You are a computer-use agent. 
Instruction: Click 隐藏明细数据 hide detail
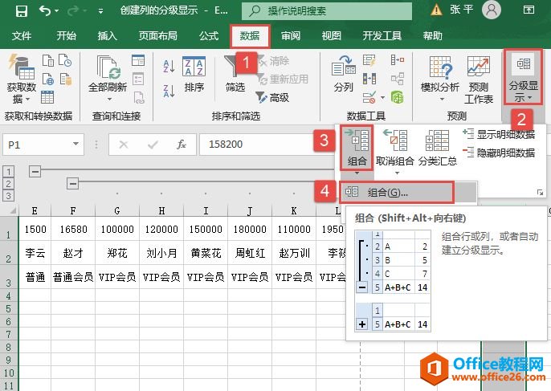point(499,153)
